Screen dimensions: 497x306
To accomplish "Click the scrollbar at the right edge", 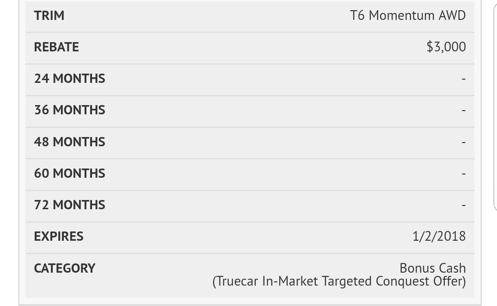I will point(495,105).
